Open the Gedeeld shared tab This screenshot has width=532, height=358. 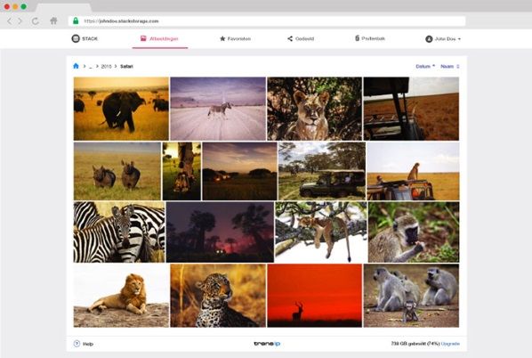pyautogui.click(x=301, y=38)
